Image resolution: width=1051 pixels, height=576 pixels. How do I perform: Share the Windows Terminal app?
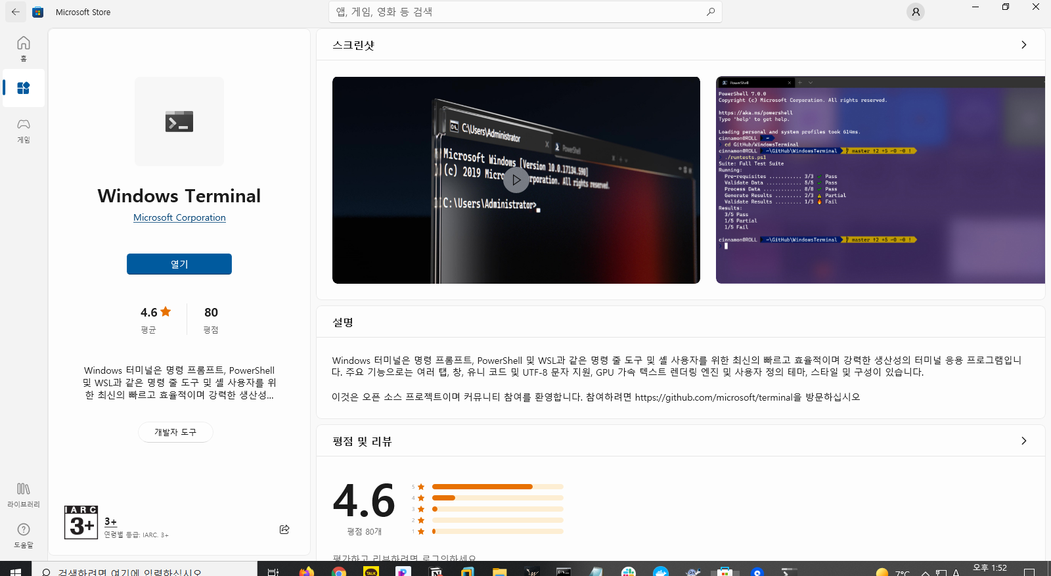[284, 529]
